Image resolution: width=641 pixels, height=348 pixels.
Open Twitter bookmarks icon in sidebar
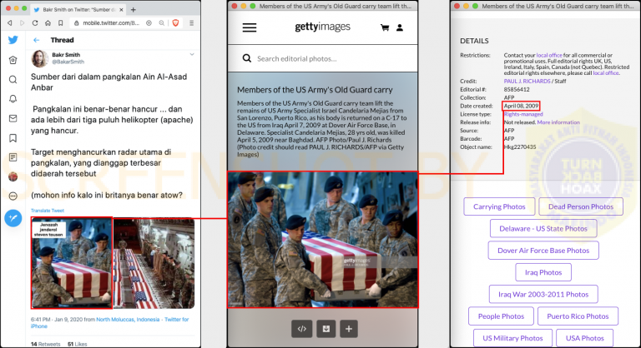13,138
